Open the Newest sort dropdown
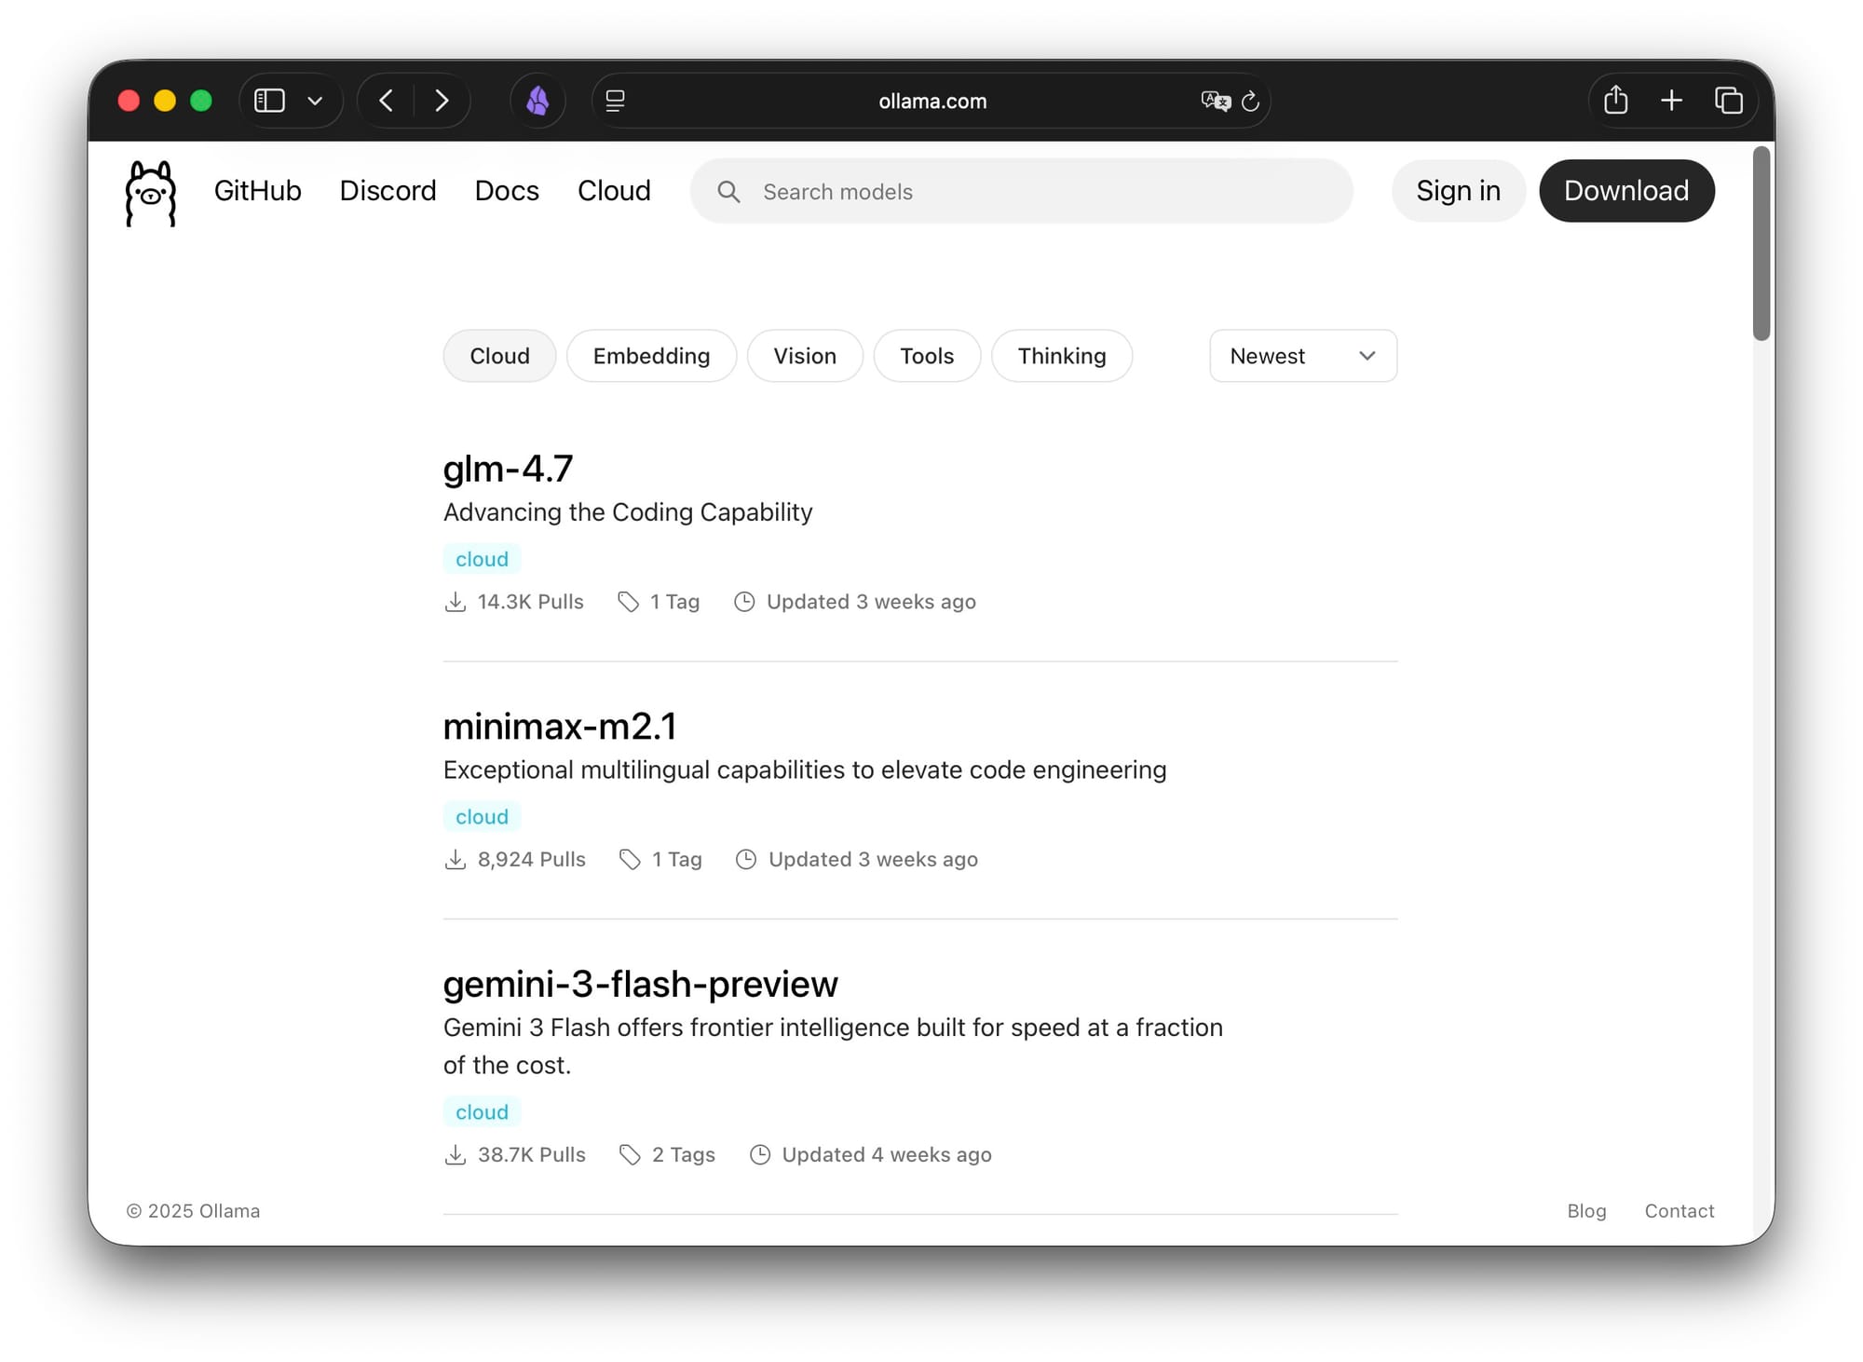This screenshot has height=1362, width=1863. pos(1302,356)
